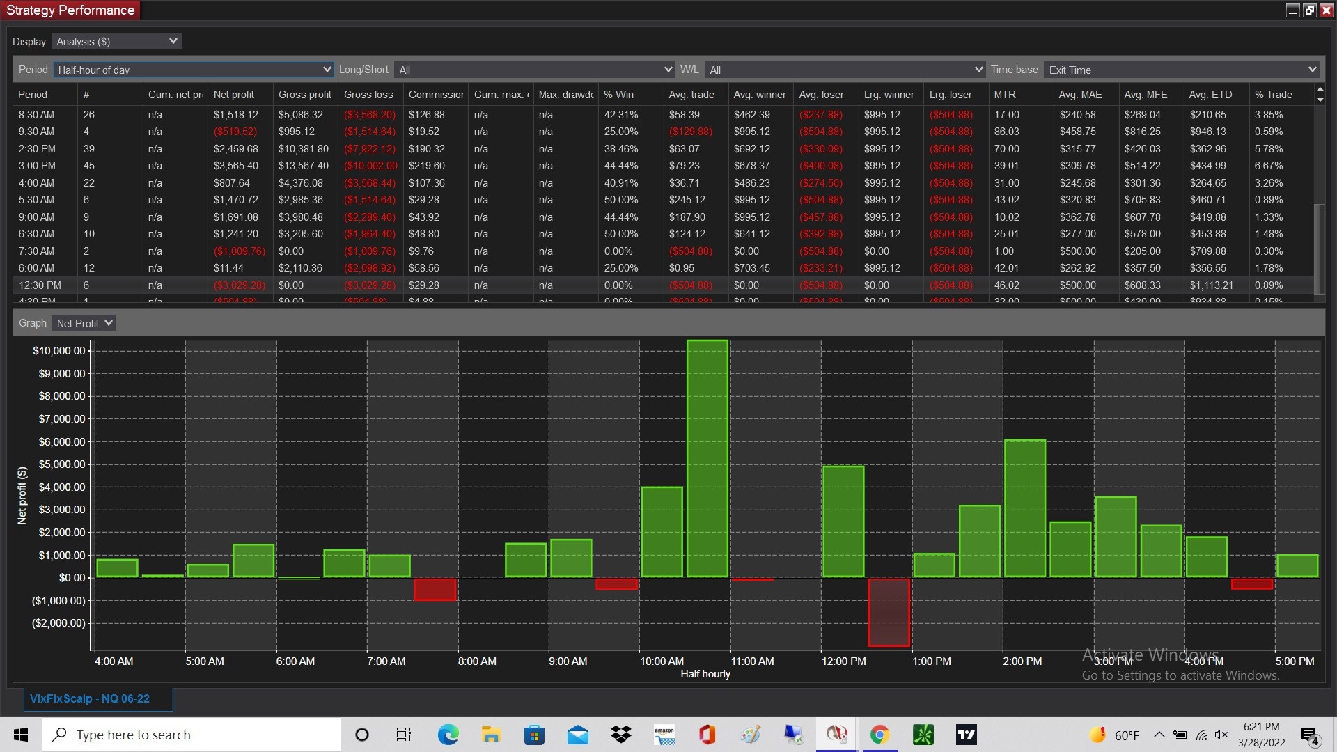Open Mail app from taskbar
Screen dimensions: 1337x752
(x=577, y=735)
